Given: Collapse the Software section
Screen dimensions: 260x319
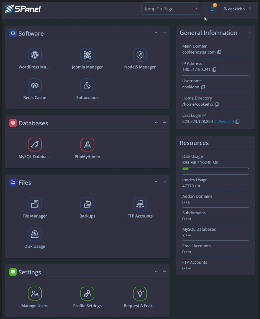Looking at the screenshot, I should click(156, 32).
